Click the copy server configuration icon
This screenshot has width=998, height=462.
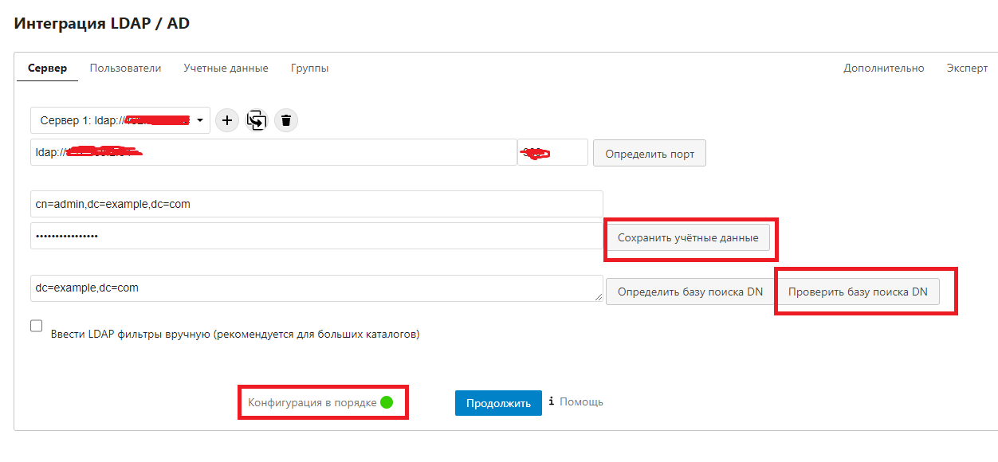pyautogui.click(x=257, y=120)
